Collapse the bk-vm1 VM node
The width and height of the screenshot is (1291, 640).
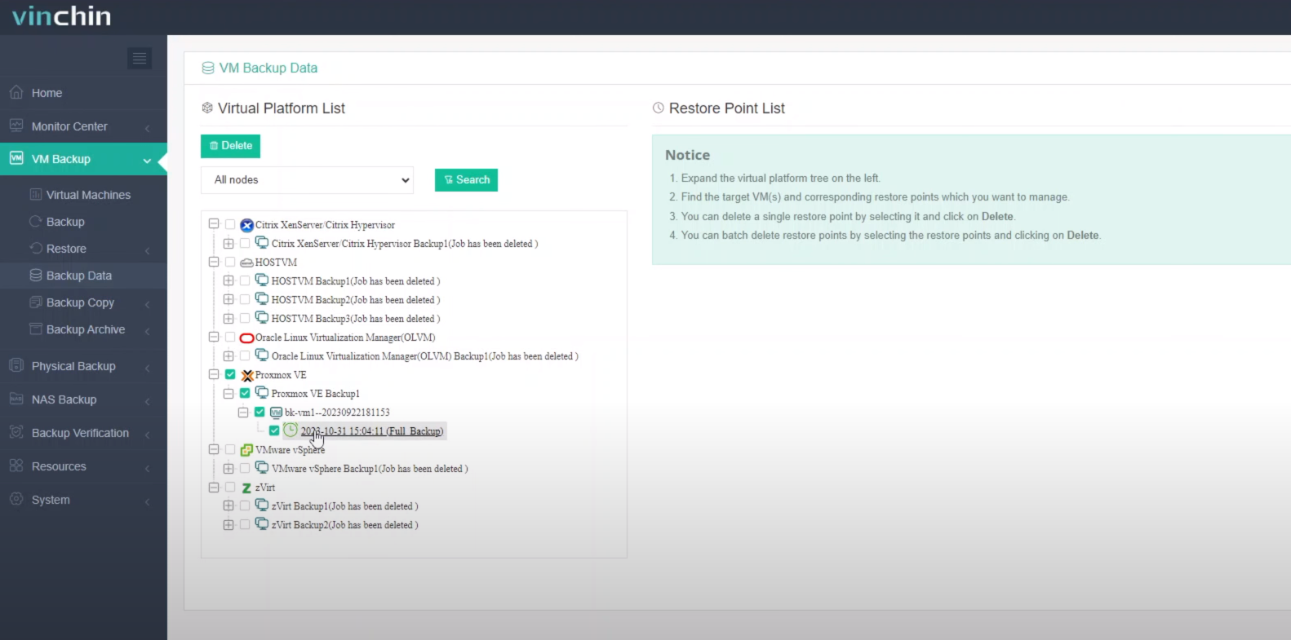tap(243, 412)
